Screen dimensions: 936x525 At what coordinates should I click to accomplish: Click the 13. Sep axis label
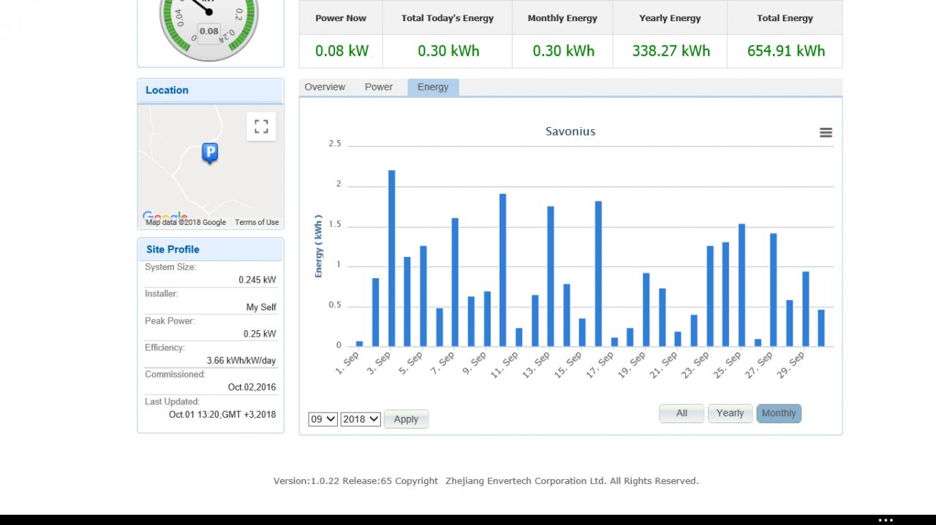pyautogui.click(x=536, y=364)
